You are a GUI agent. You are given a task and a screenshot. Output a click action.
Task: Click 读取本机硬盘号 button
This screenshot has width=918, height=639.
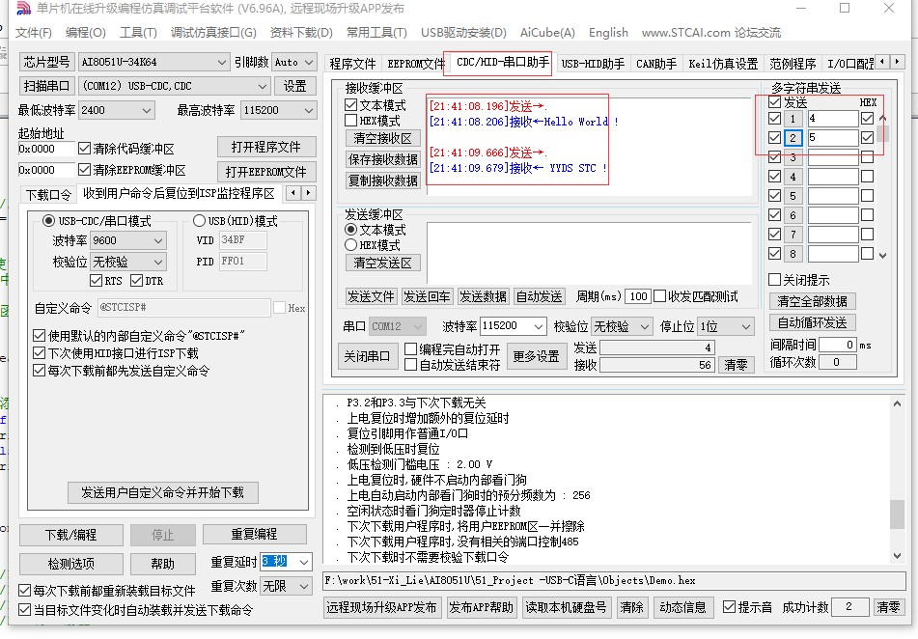(x=566, y=607)
